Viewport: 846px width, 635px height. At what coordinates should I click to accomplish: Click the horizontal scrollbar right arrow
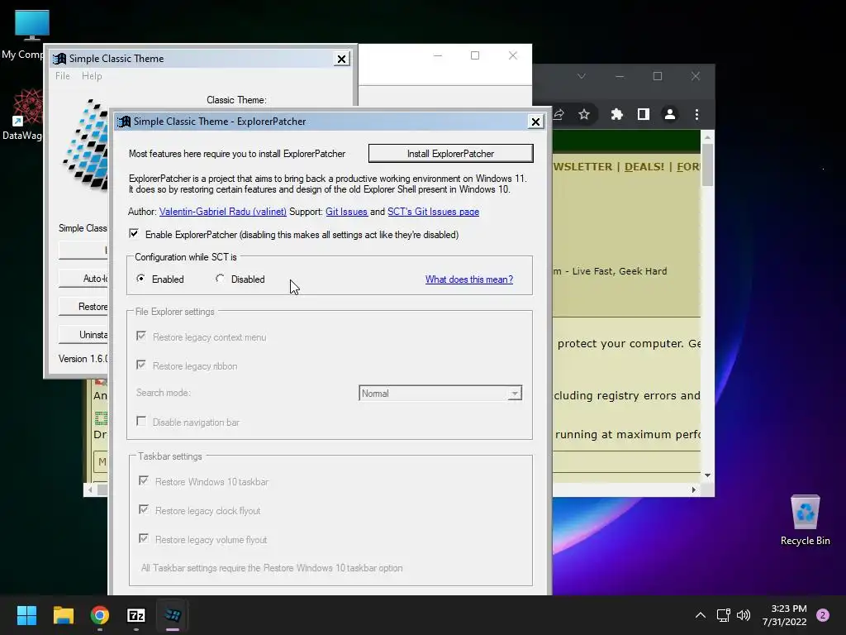[694, 489]
